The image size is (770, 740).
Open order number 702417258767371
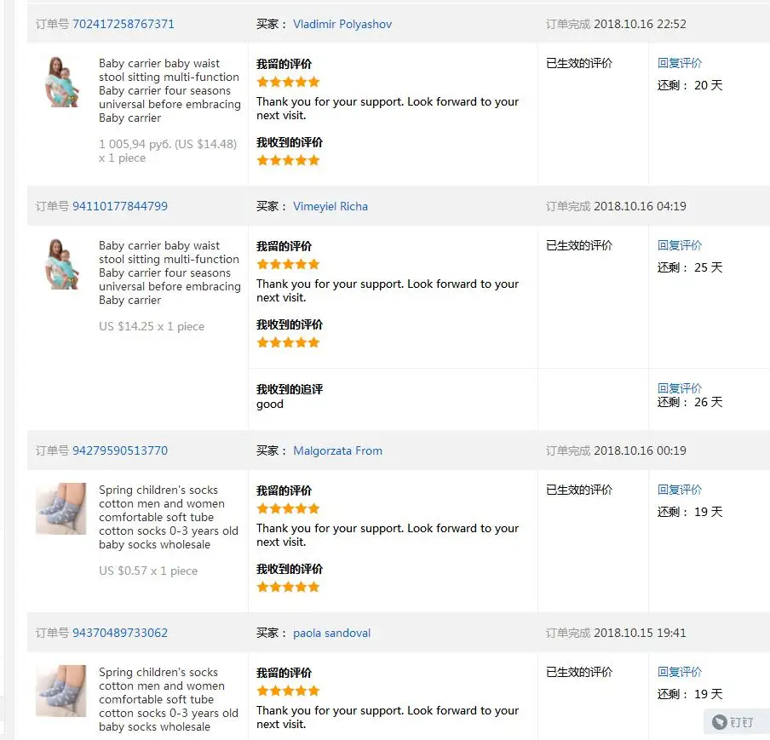(124, 24)
